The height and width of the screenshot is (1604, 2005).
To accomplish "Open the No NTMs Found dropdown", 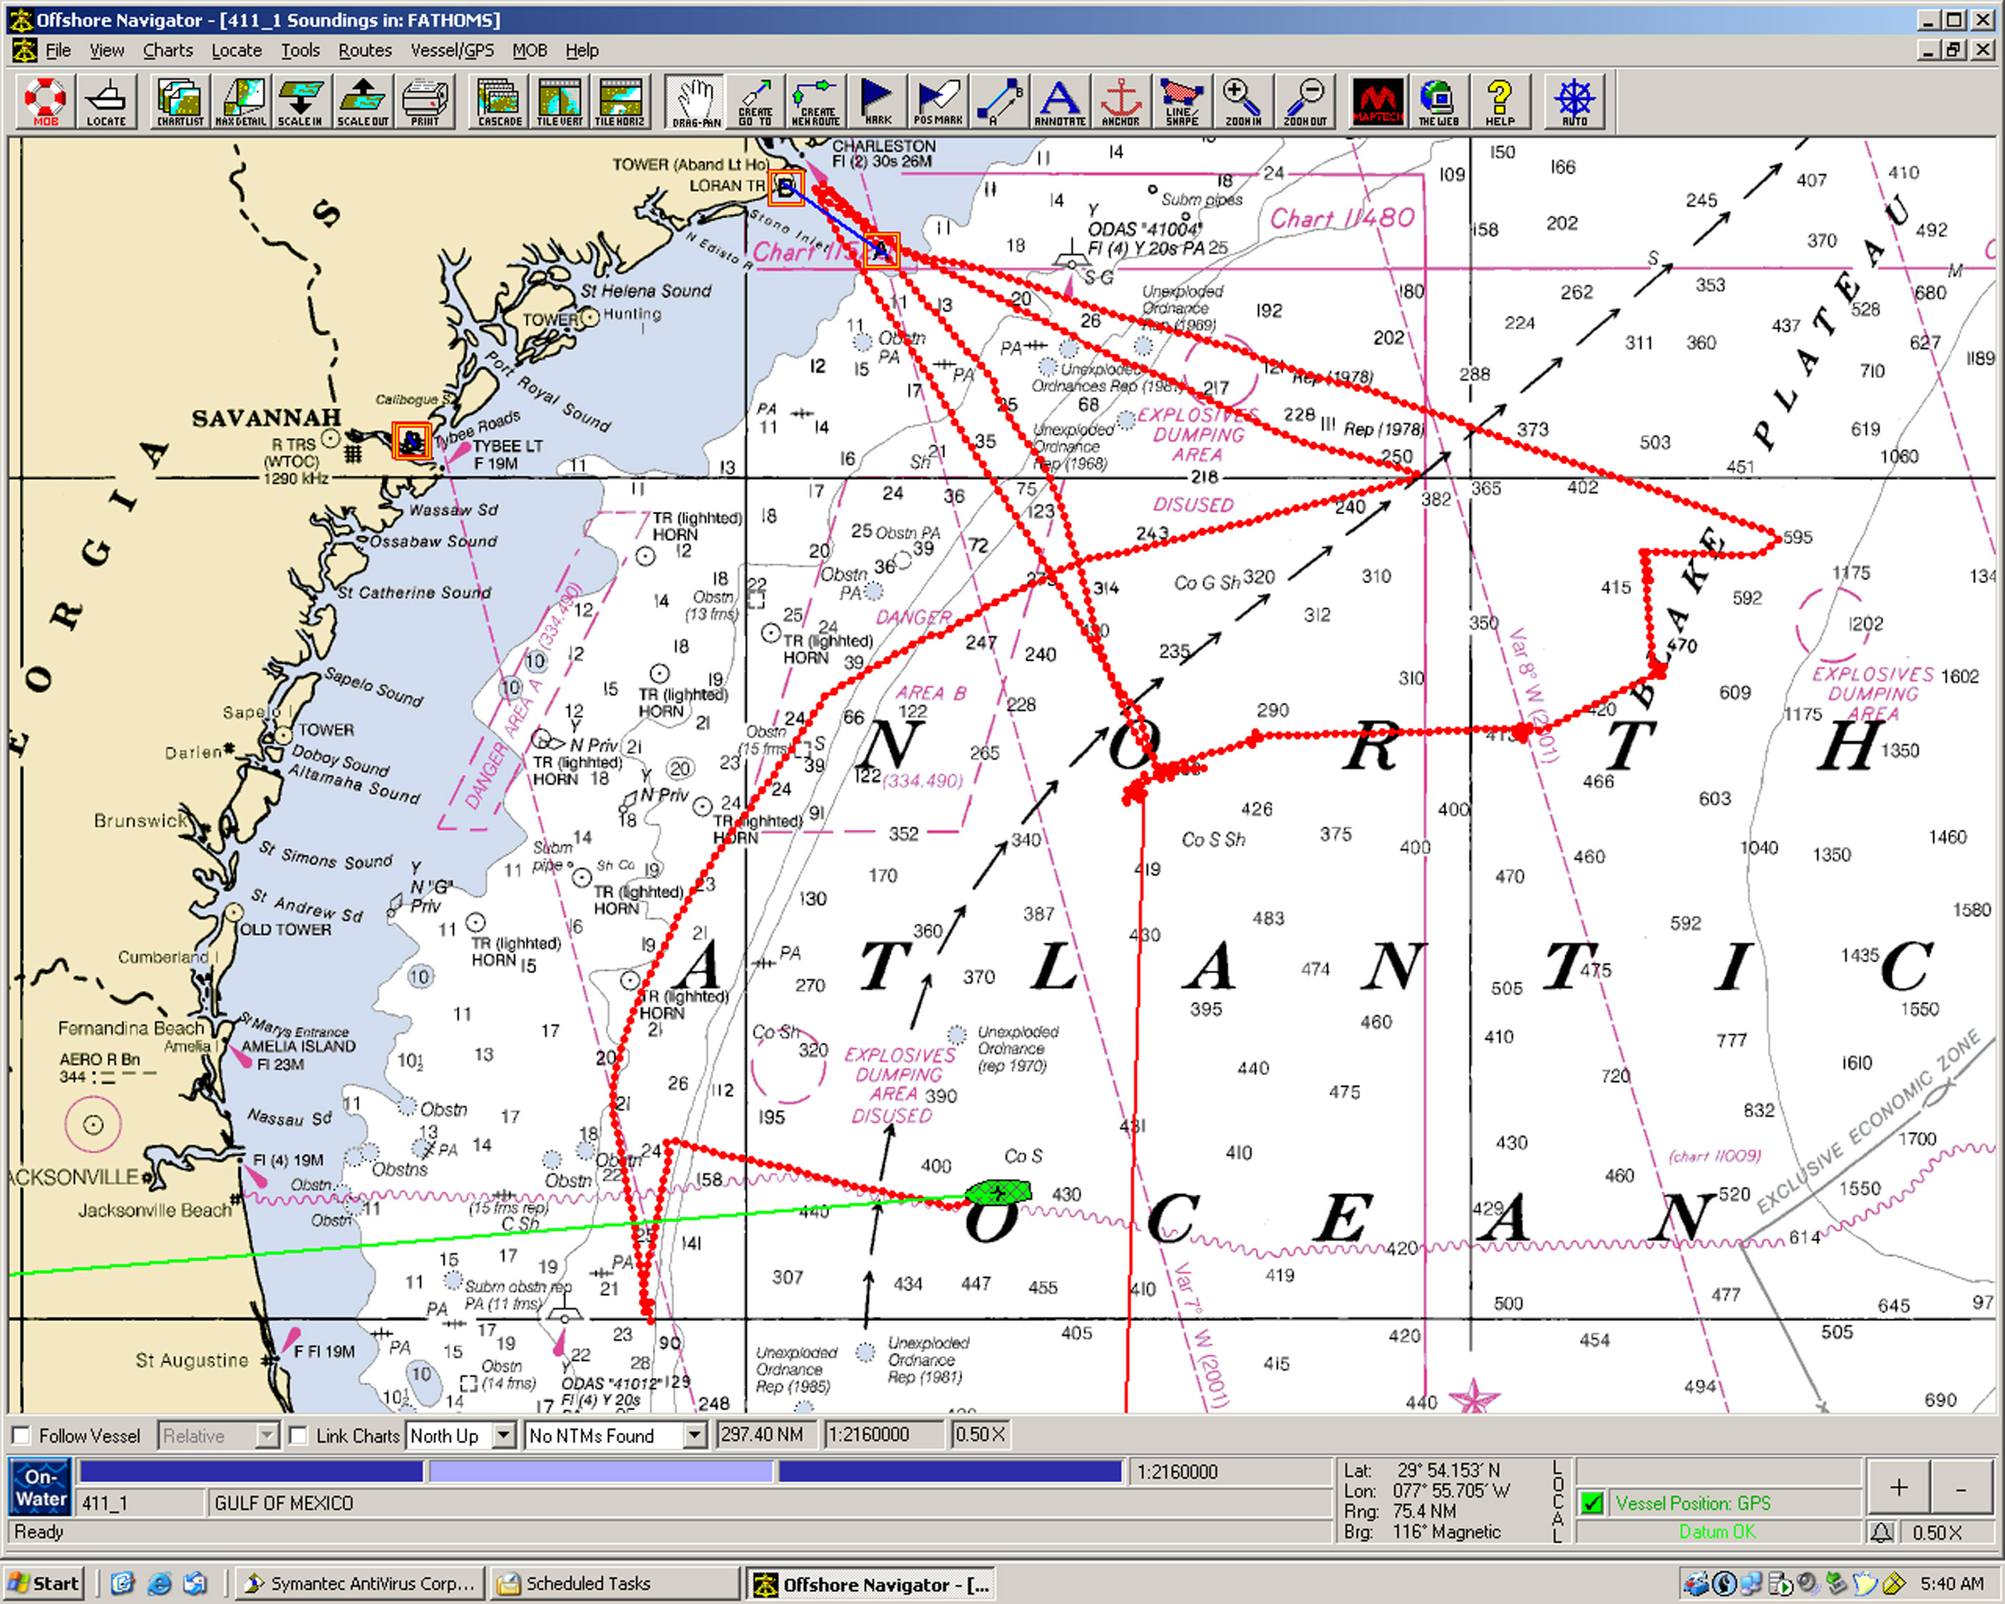I will click(x=616, y=1436).
